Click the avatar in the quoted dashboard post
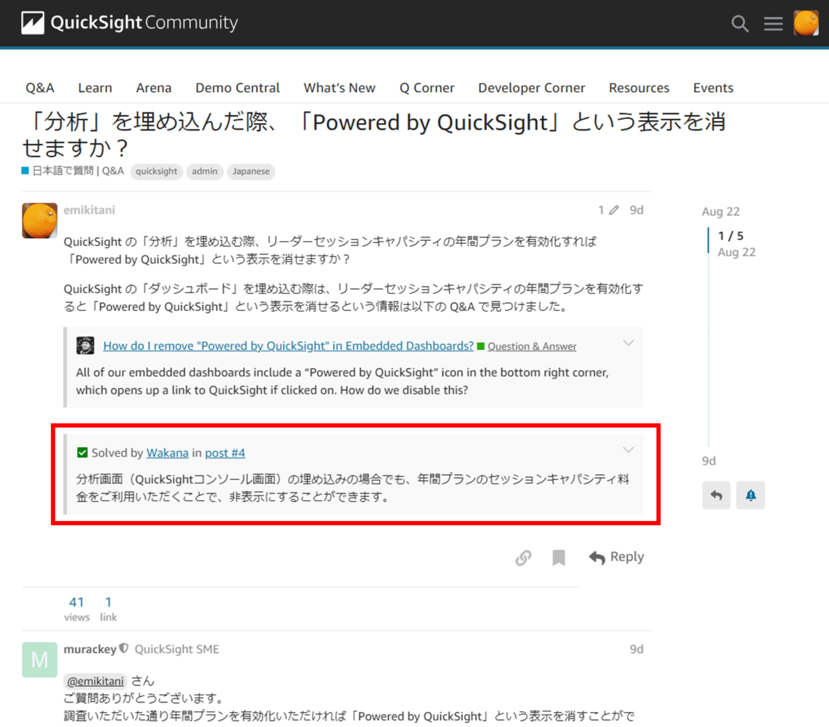 pos(85,345)
